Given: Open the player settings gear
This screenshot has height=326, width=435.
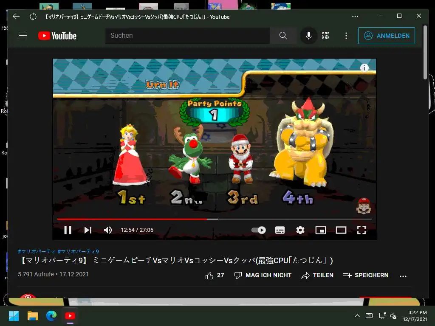Looking at the screenshot, I should pyautogui.click(x=300, y=230).
